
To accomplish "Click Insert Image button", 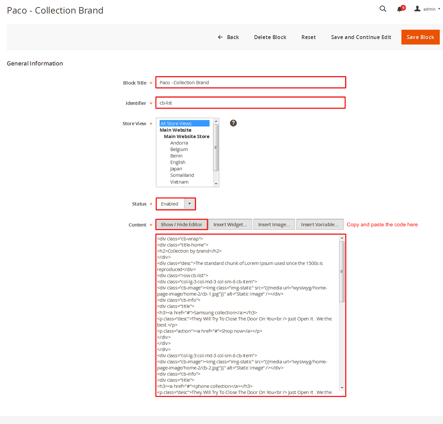I will point(274,225).
